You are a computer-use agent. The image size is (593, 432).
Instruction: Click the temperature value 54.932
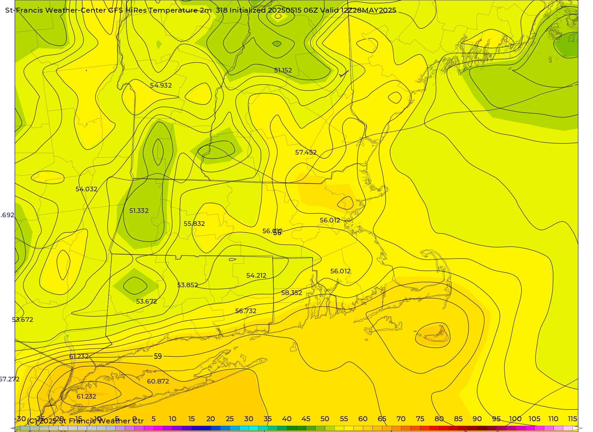click(x=161, y=85)
